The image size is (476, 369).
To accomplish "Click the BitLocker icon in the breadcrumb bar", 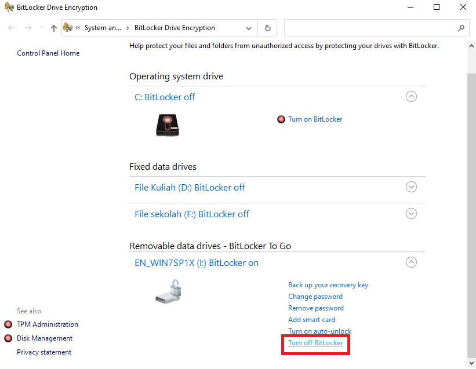I will coord(68,27).
